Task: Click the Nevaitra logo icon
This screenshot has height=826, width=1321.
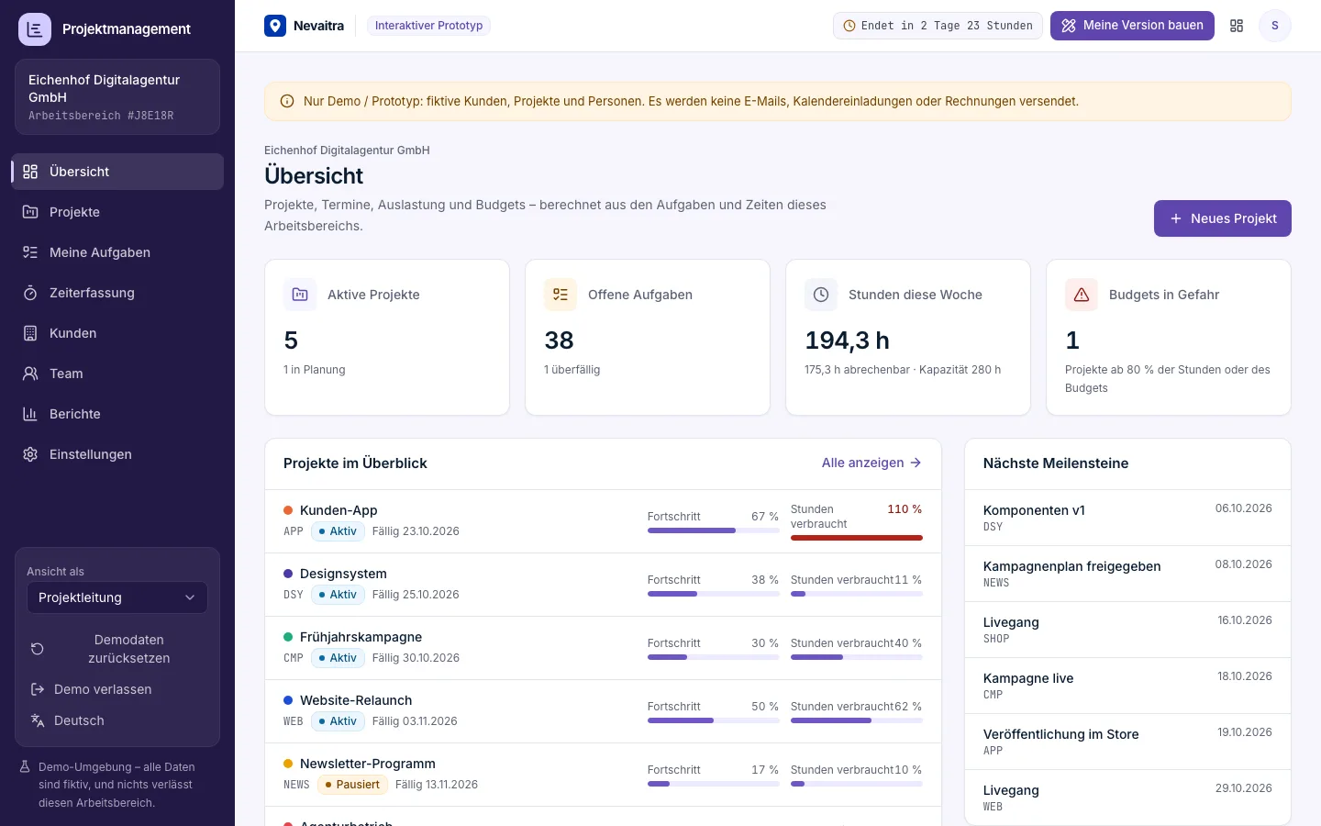Action: point(275,26)
